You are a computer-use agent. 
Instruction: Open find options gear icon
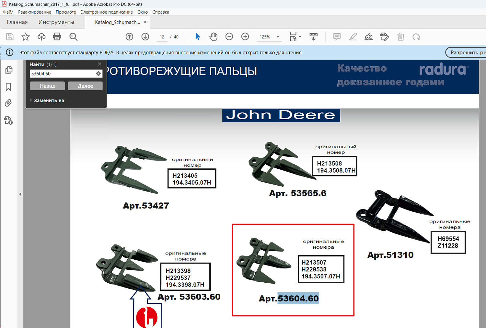[x=98, y=74]
